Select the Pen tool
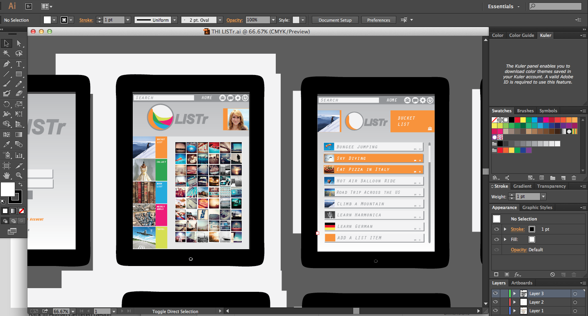 tap(7, 64)
